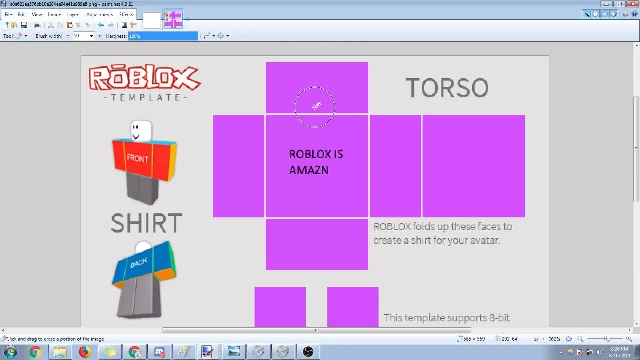The width and height of the screenshot is (640, 360).
Task: Select the Roblox template image thumbnail
Action: 173,20
